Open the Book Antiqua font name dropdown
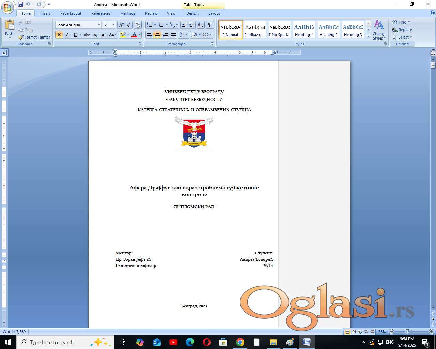This screenshot has width=436, height=349. 99,25
